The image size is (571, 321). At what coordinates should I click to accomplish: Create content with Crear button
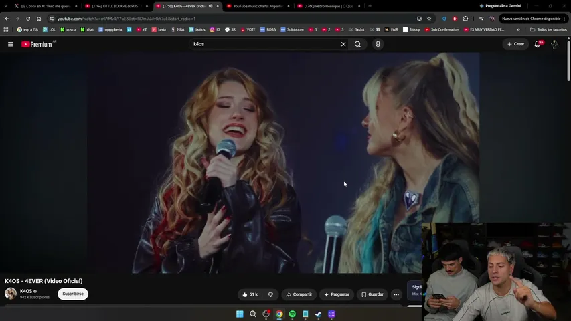[x=515, y=44]
